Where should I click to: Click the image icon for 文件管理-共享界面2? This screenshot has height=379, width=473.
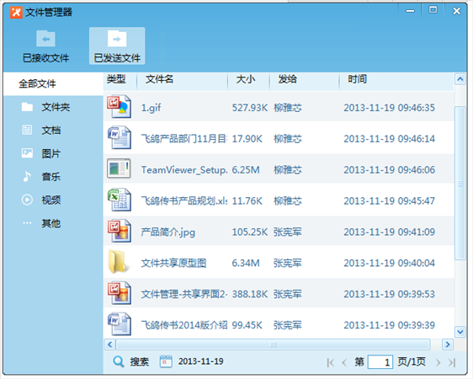(x=120, y=293)
